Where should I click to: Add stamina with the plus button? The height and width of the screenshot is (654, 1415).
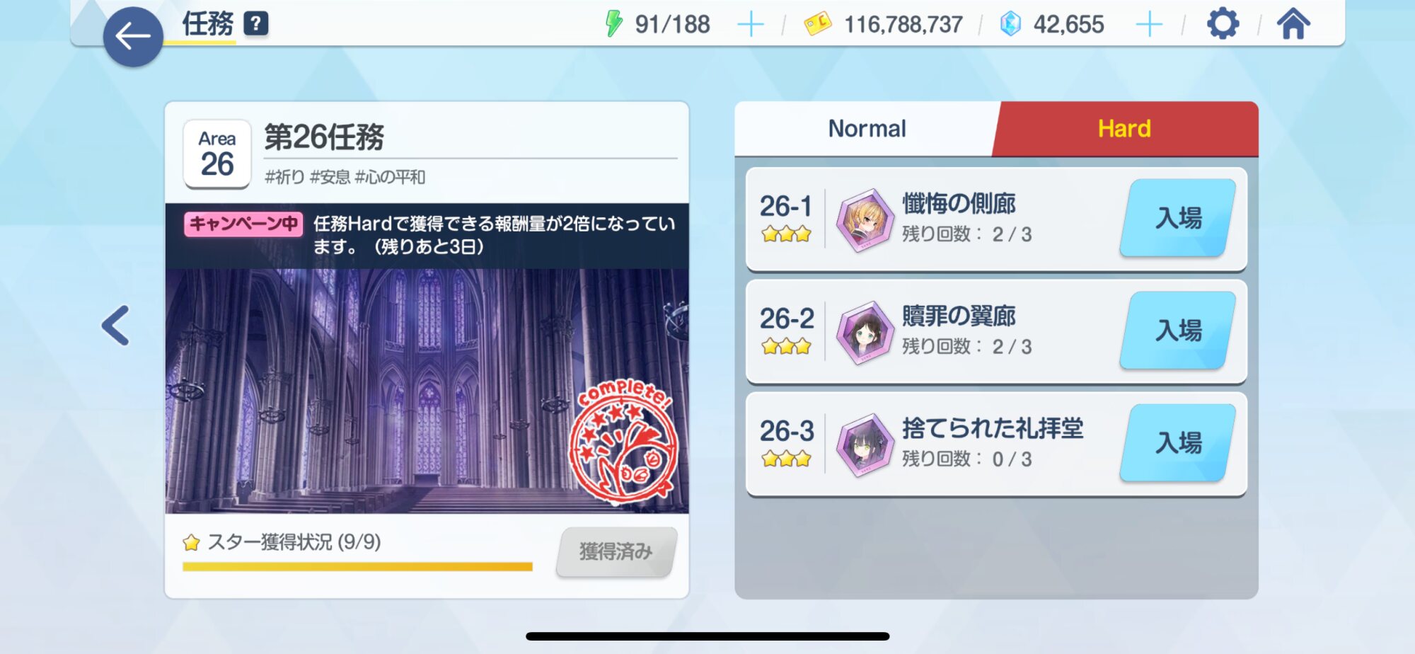(x=751, y=25)
